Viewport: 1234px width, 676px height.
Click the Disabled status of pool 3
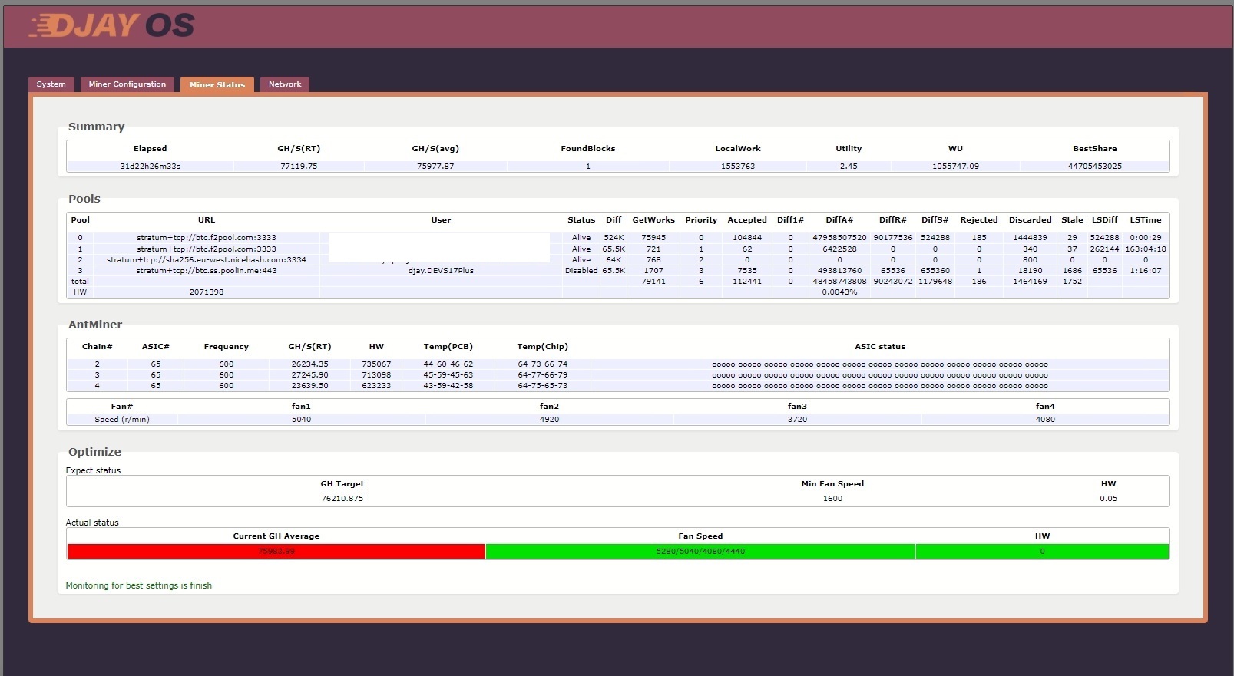click(x=581, y=271)
